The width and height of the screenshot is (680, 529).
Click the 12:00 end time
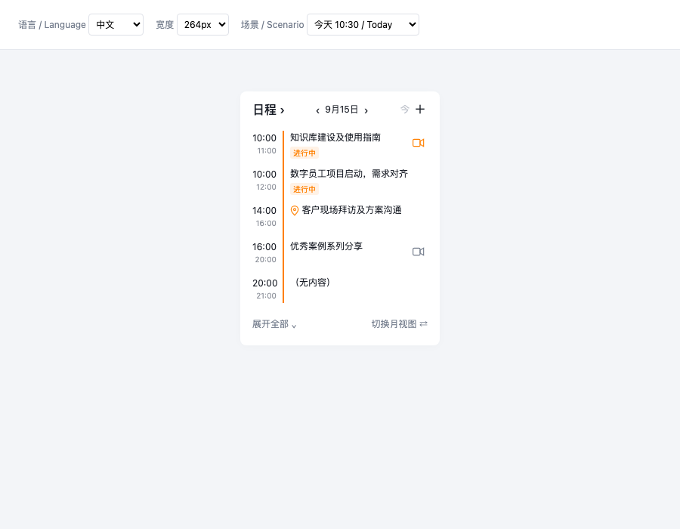(x=266, y=187)
